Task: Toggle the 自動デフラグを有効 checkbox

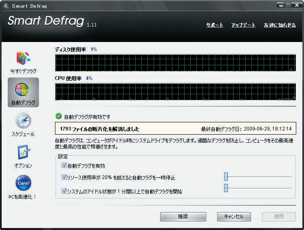Action: coord(64,166)
